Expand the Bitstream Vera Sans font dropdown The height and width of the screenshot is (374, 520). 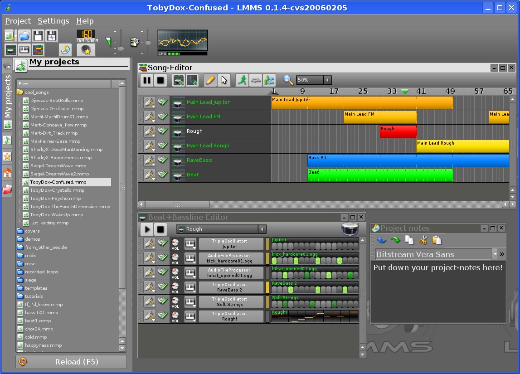tap(495, 254)
